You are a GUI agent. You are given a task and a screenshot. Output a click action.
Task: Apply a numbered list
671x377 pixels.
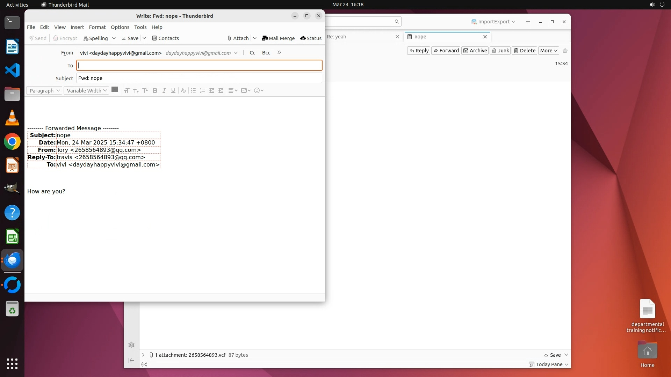tap(202, 90)
